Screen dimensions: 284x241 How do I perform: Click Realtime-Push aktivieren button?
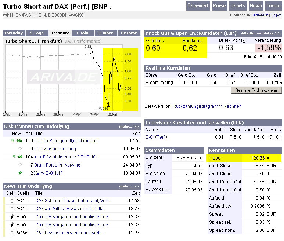pyautogui.click(x=256, y=90)
